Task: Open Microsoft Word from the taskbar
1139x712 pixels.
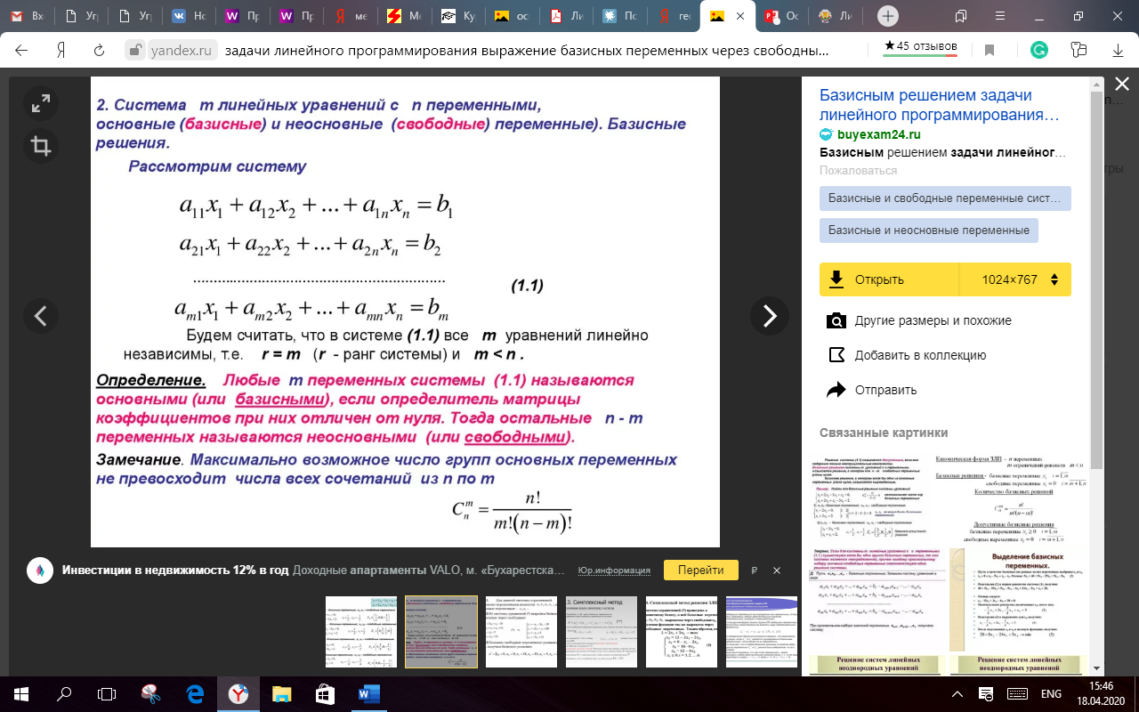Action: 368,693
